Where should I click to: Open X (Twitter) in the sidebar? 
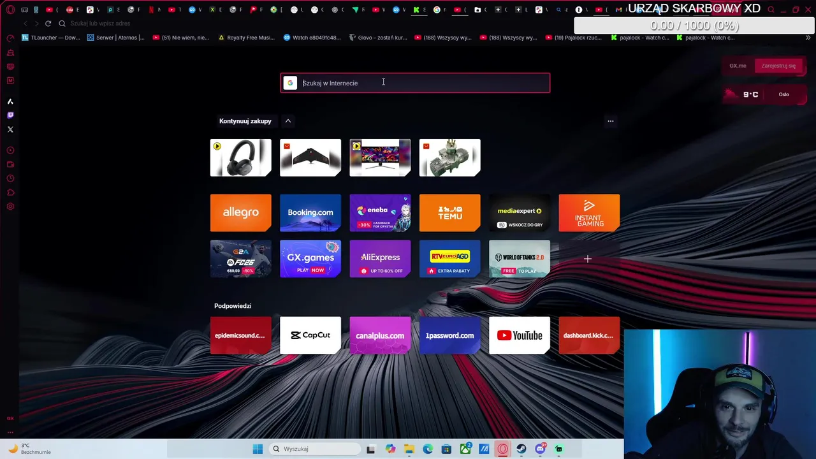10,129
